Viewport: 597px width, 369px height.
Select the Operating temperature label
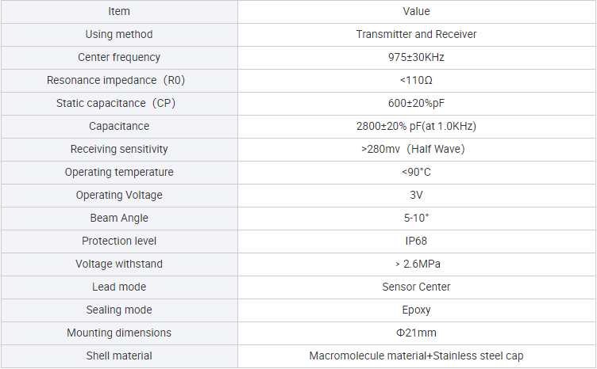119,173
